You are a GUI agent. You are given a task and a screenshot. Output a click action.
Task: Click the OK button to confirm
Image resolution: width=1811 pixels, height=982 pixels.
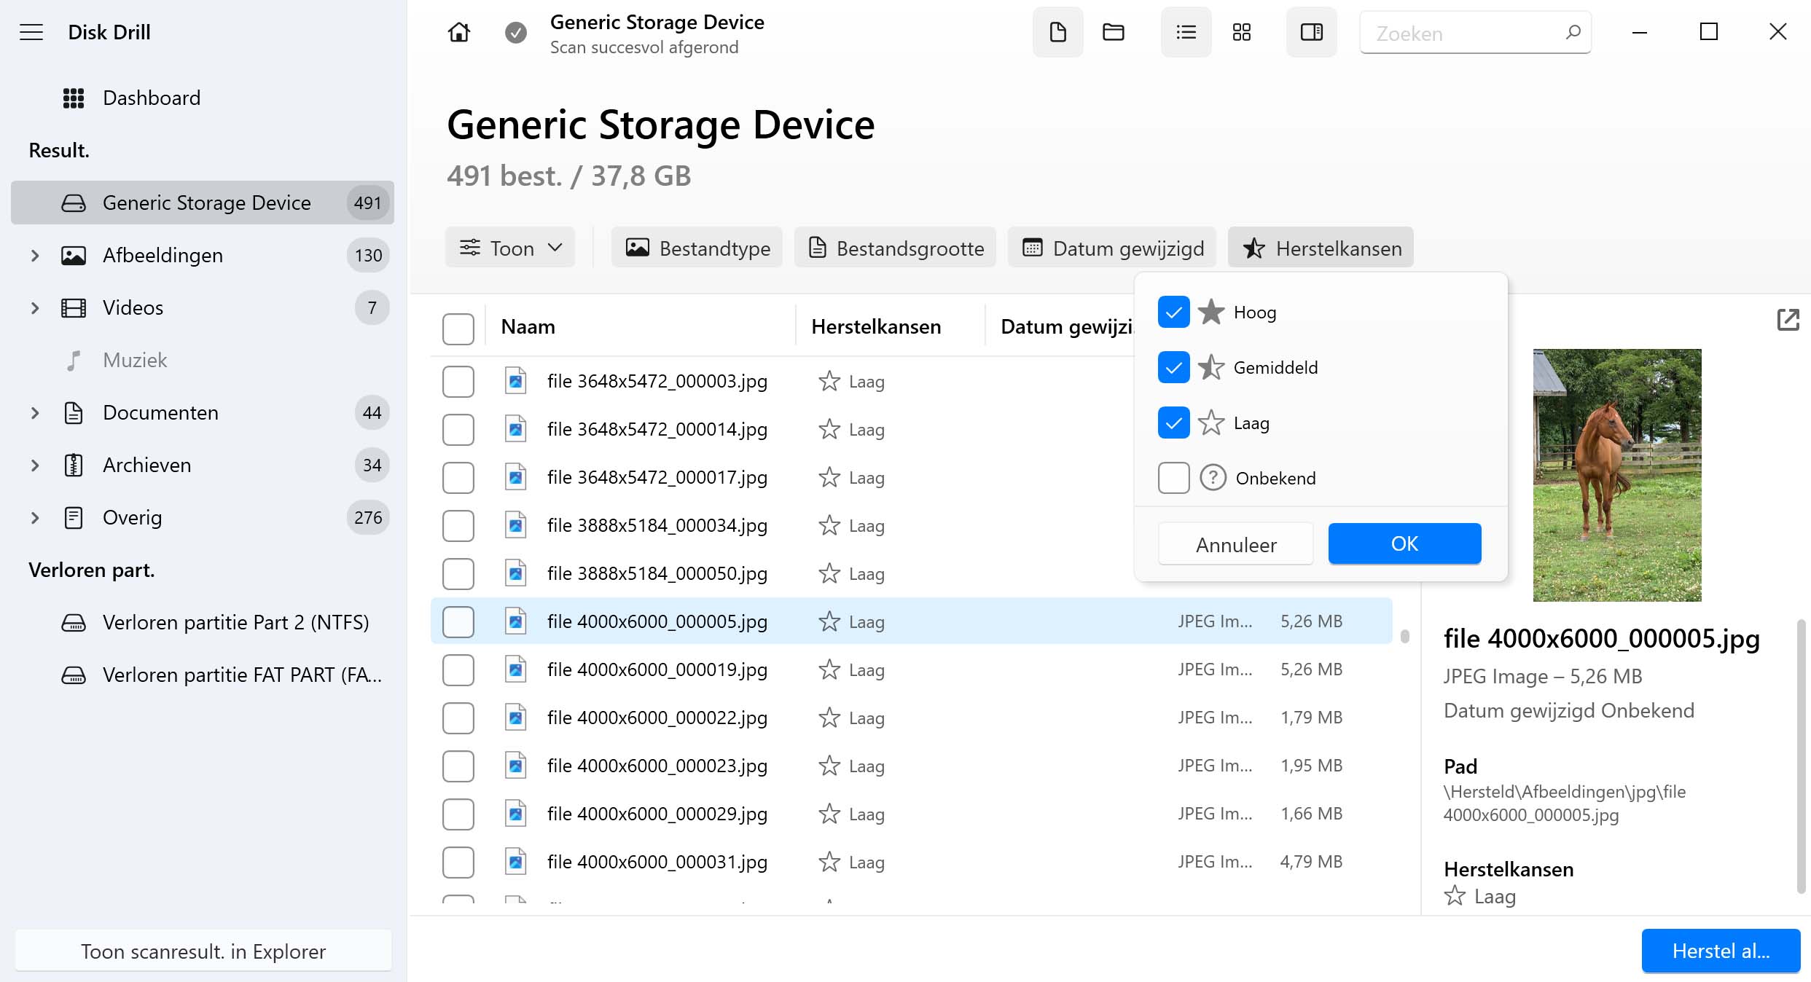click(1404, 543)
